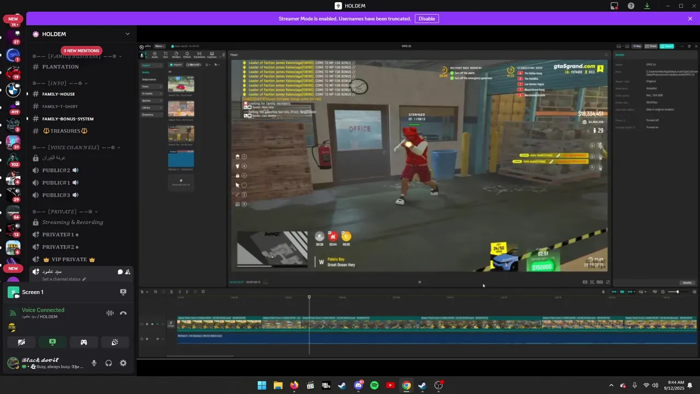Open the editor Menu dropdown
Viewport: 700px width, 394px height.
click(x=160, y=47)
